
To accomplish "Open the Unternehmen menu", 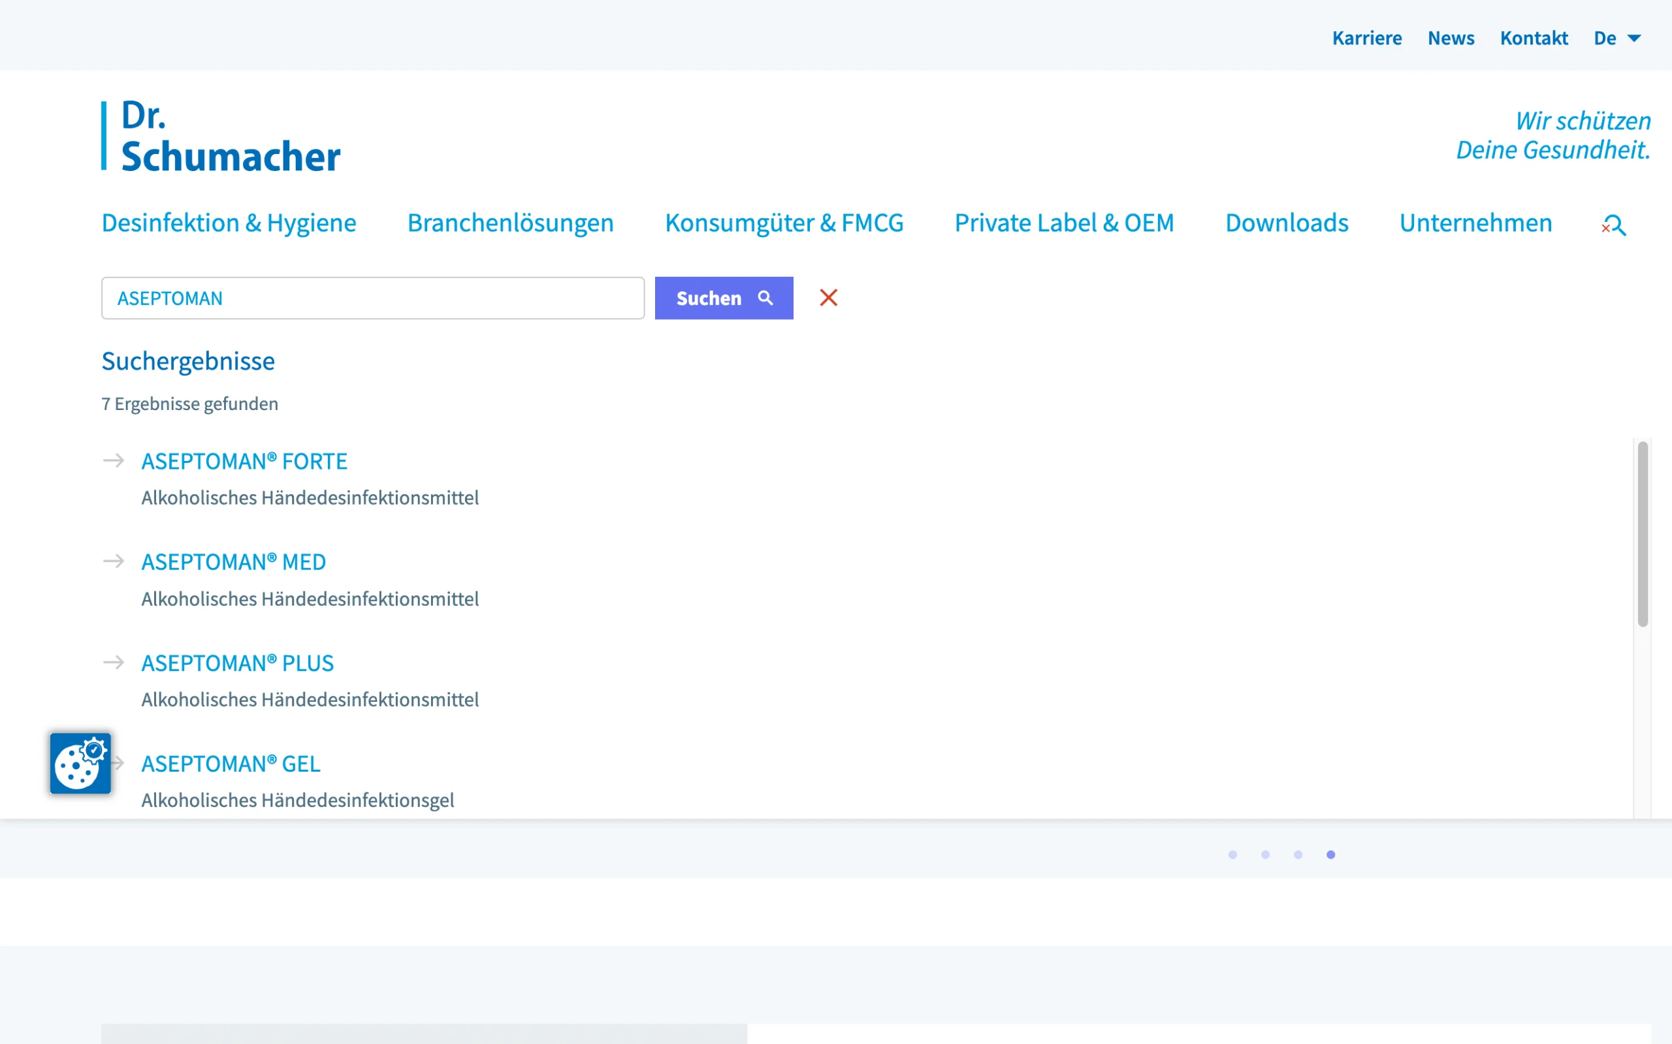I will [1476, 223].
